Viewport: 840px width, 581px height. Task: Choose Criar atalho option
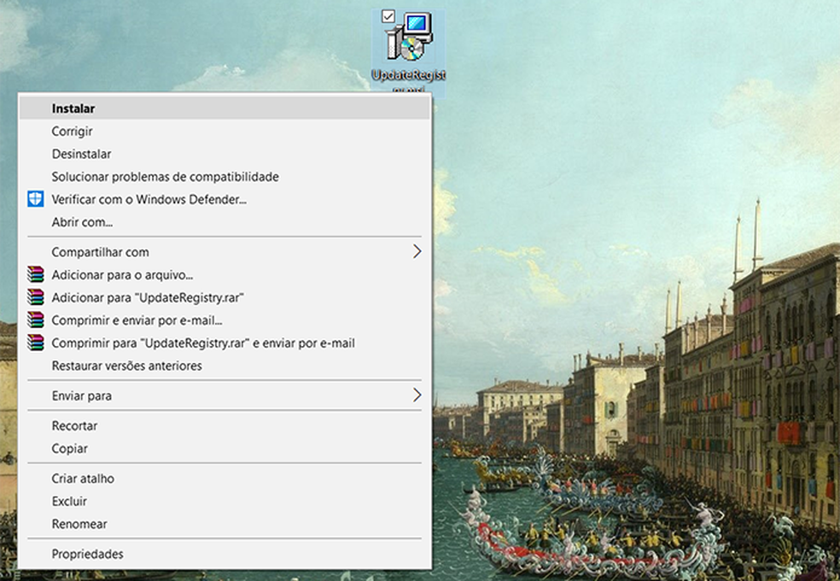point(225,478)
